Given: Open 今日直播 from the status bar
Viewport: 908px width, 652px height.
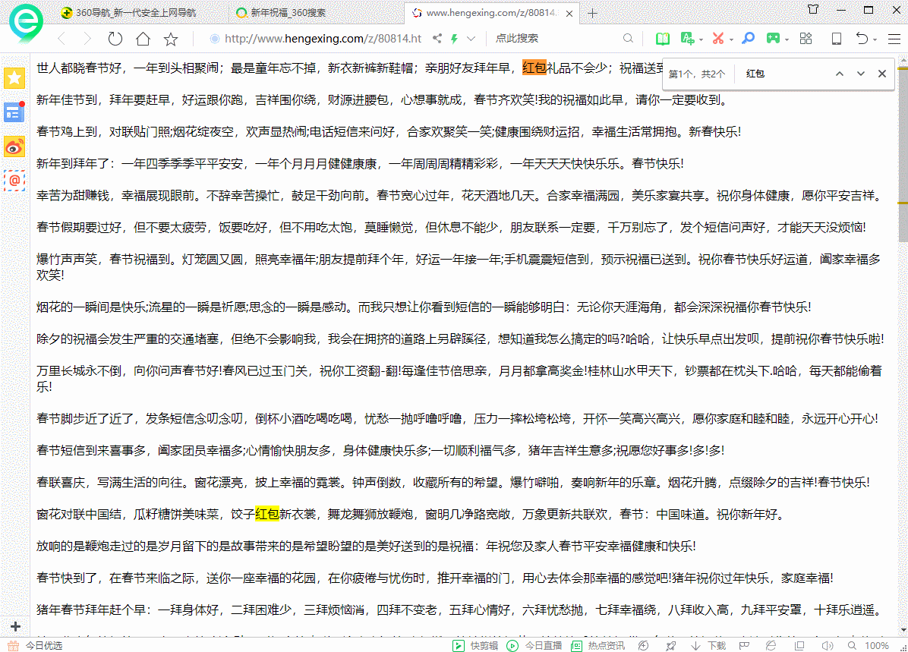Looking at the screenshot, I should click(540, 643).
